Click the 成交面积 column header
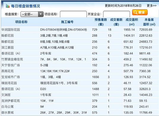159x116 pixels. tap(132, 22)
